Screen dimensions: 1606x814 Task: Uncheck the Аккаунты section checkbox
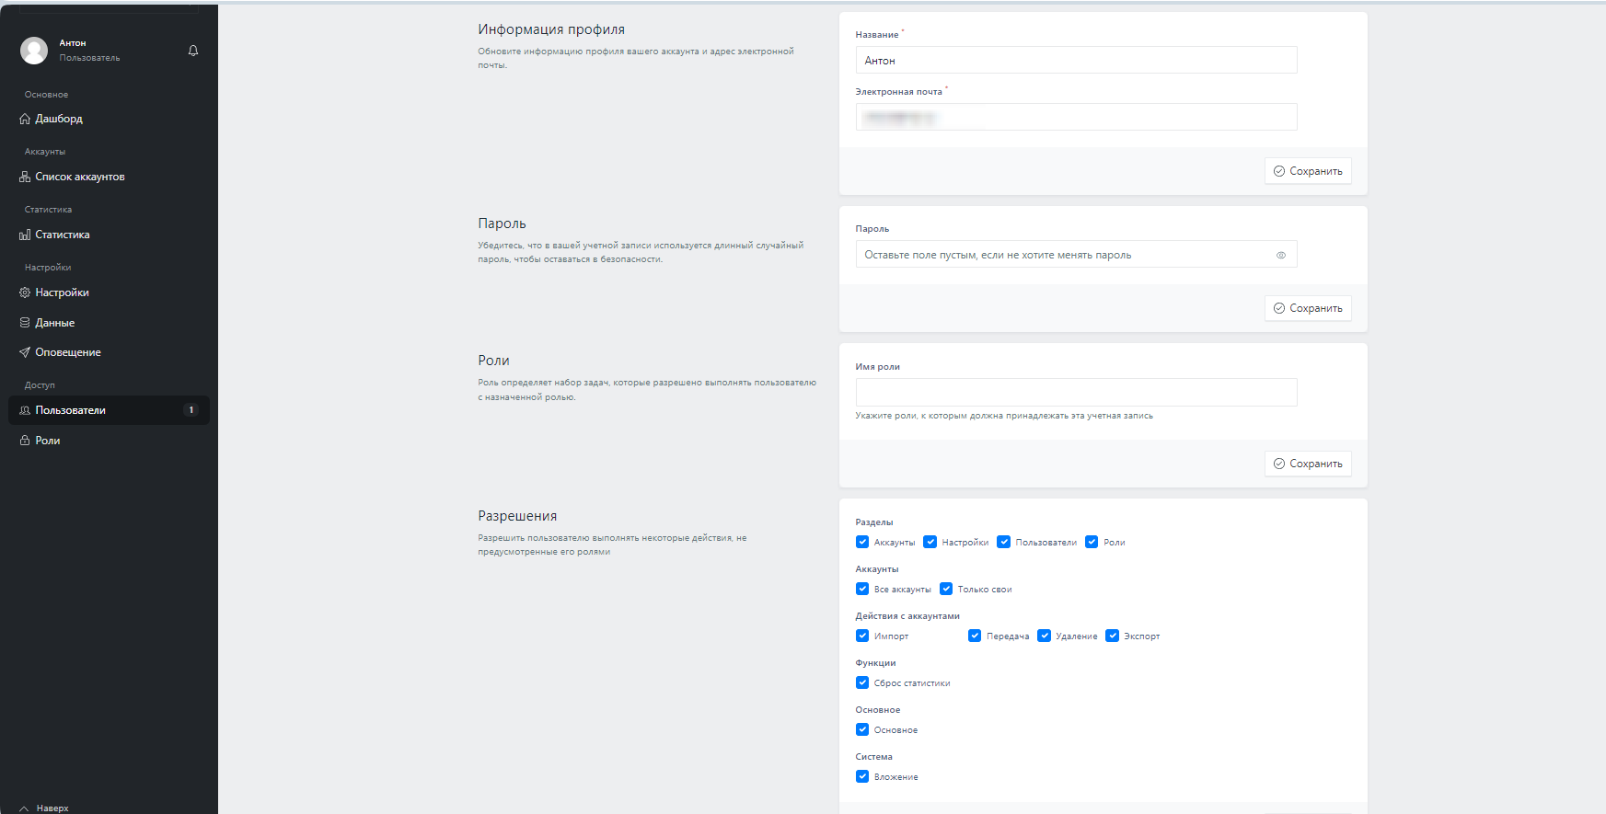point(862,542)
